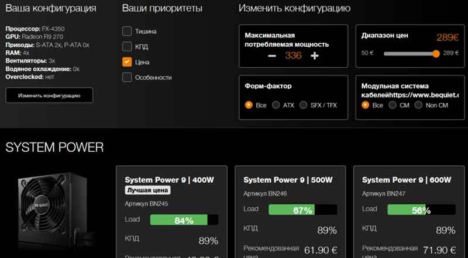
Task: Increase maximum power with the plus icon
Action: pos(315,55)
